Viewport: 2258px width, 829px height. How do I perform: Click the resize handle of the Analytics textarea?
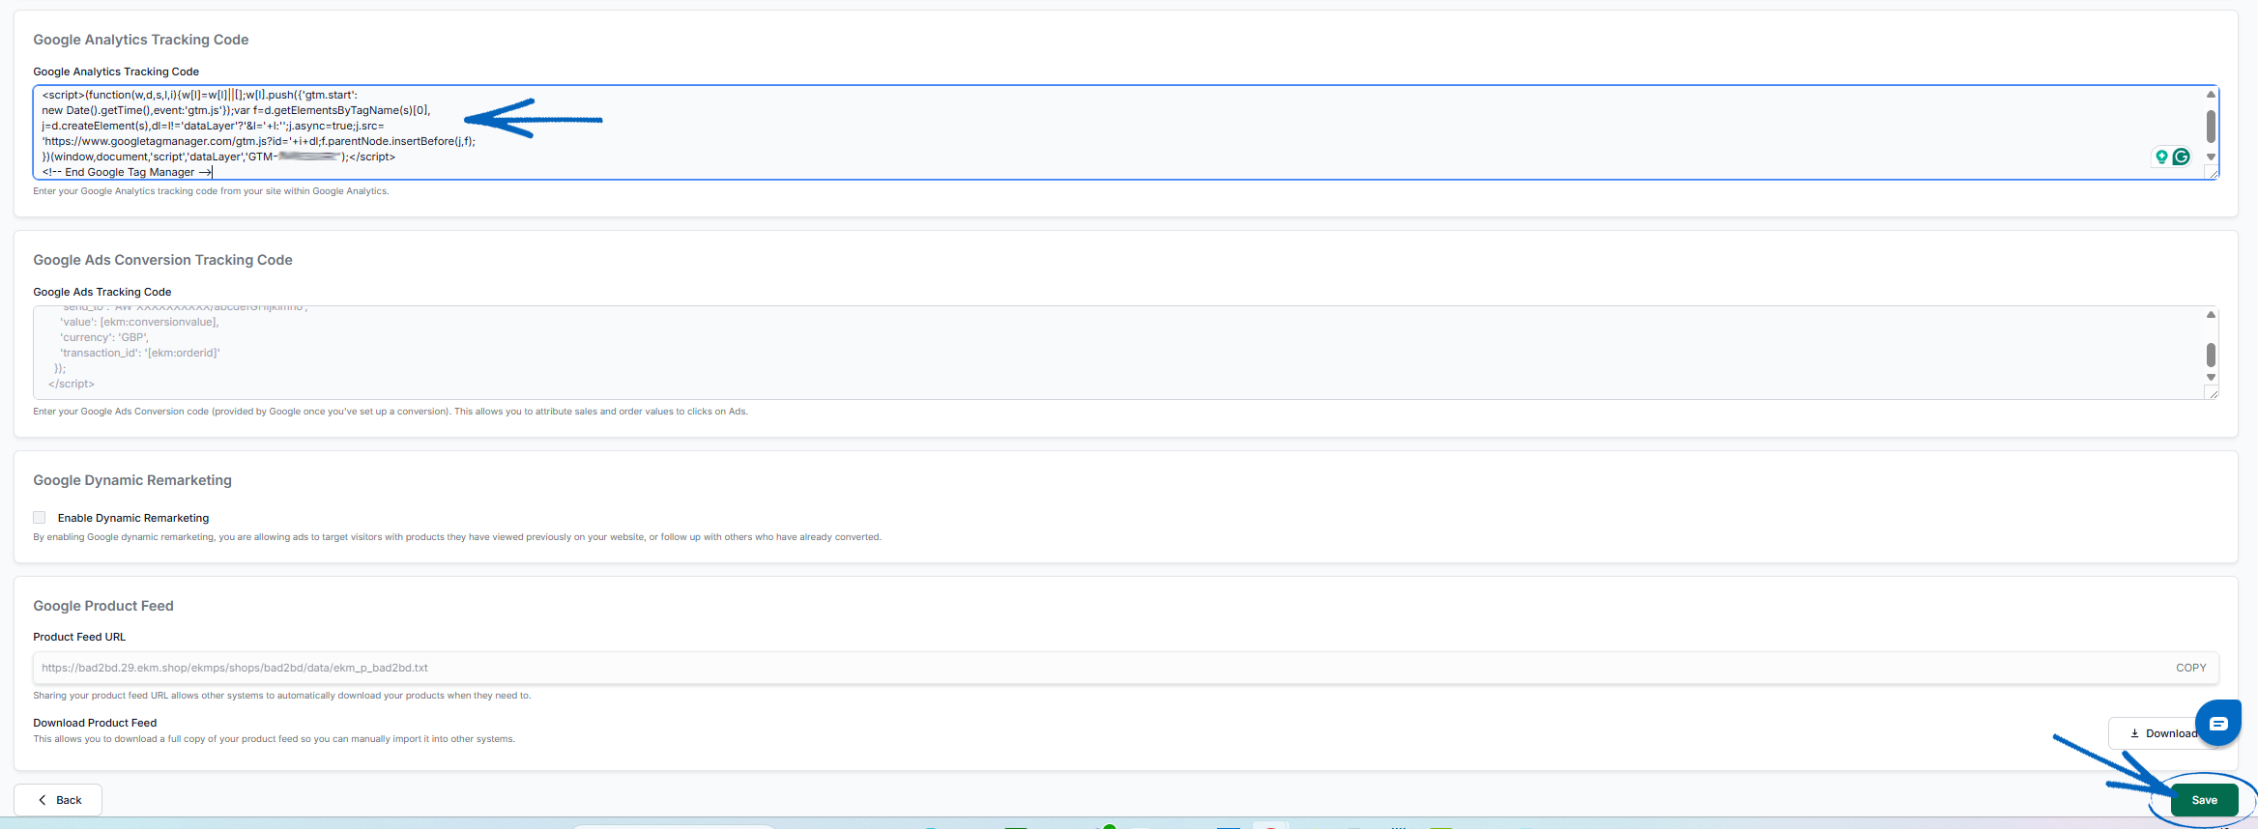point(2212,172)
